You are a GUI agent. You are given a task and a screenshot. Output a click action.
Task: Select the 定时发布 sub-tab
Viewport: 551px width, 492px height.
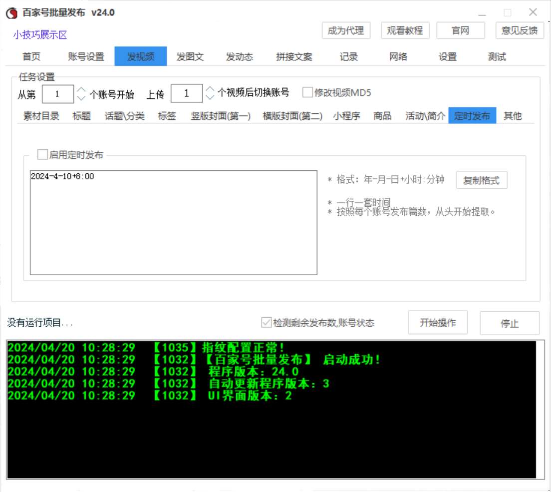click(x=472, y=115)
